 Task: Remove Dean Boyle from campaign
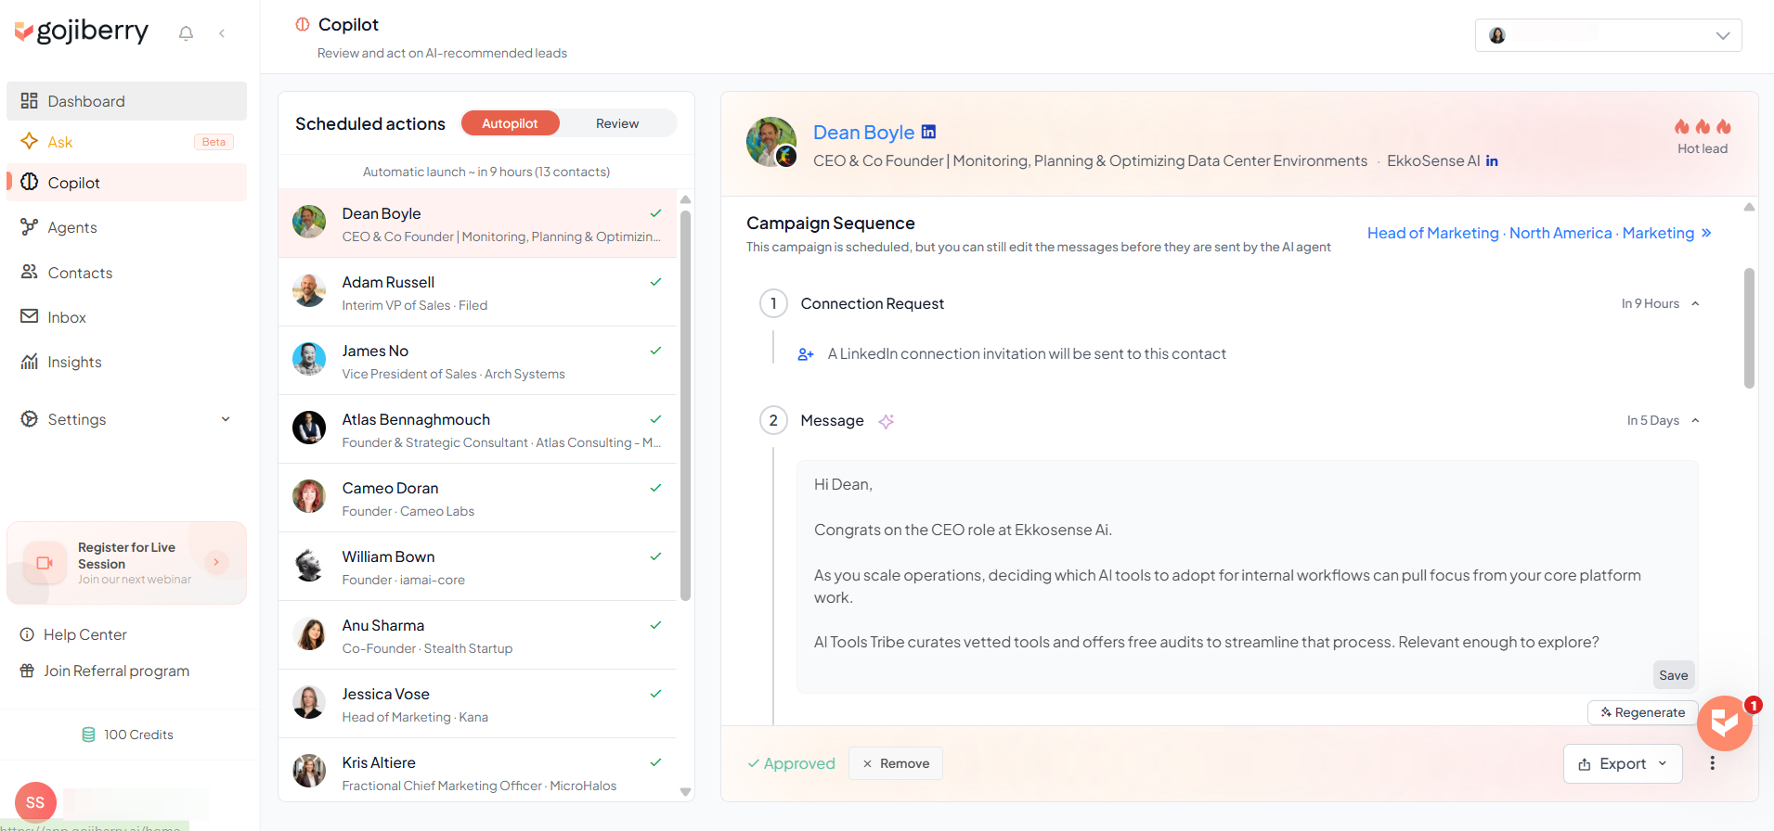click(x=896, y=763)
